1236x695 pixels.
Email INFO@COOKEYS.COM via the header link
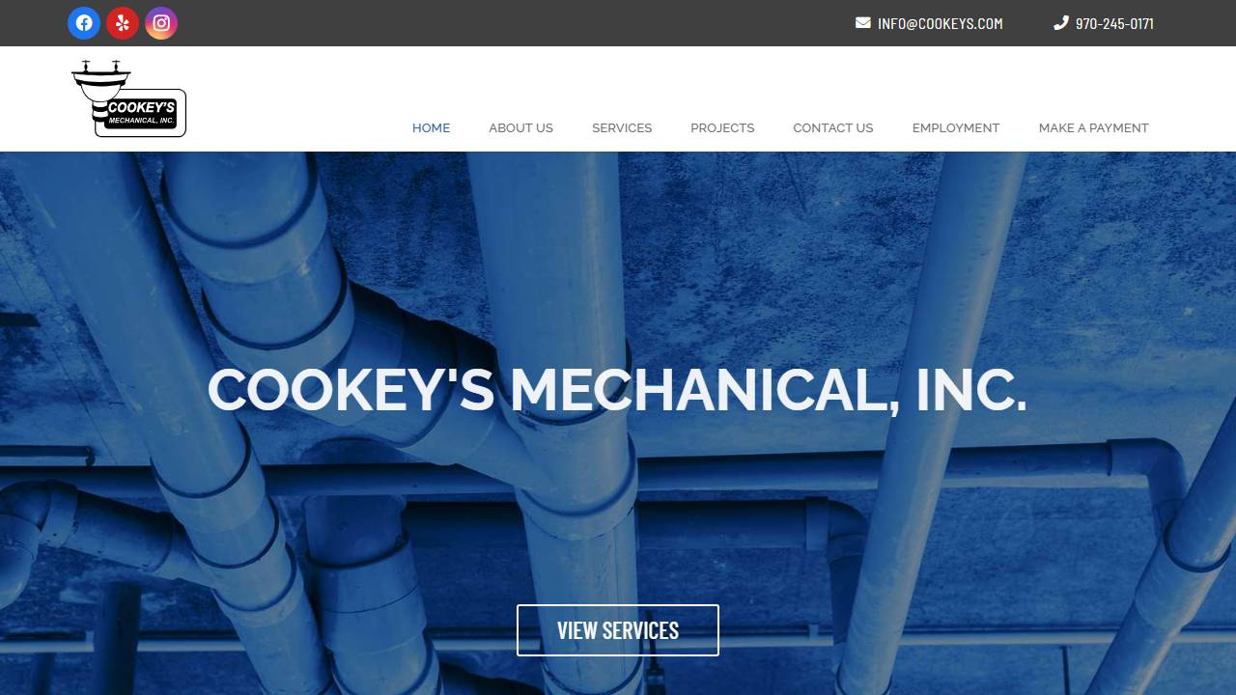pos(940,23)
